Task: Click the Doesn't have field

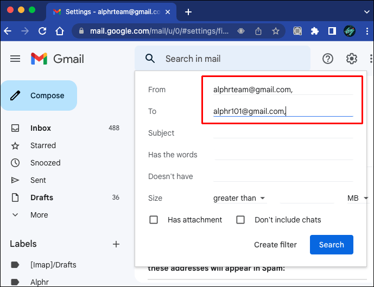Action: [283, 176]
